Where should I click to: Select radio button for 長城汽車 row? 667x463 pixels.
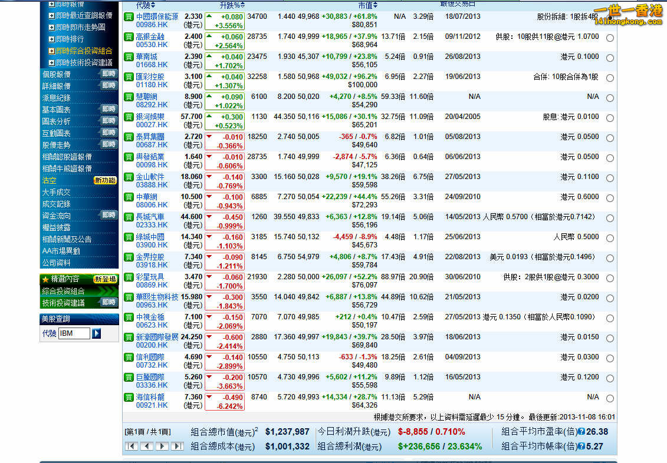tap(610, 219)
